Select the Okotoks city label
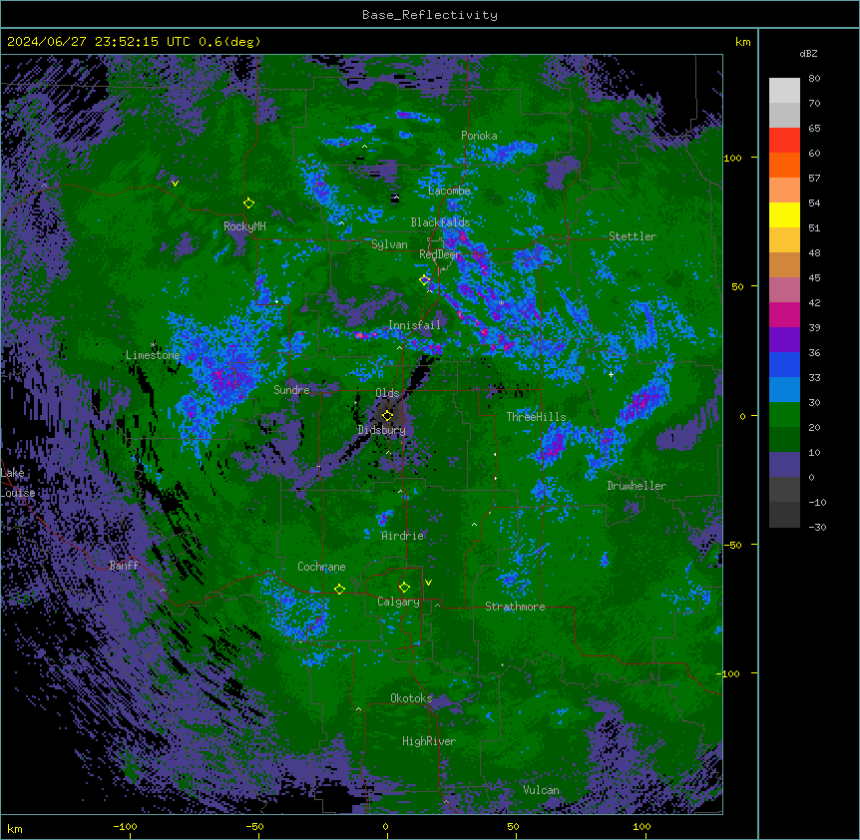This screenshot has width=860, height=840. (411, 698)
